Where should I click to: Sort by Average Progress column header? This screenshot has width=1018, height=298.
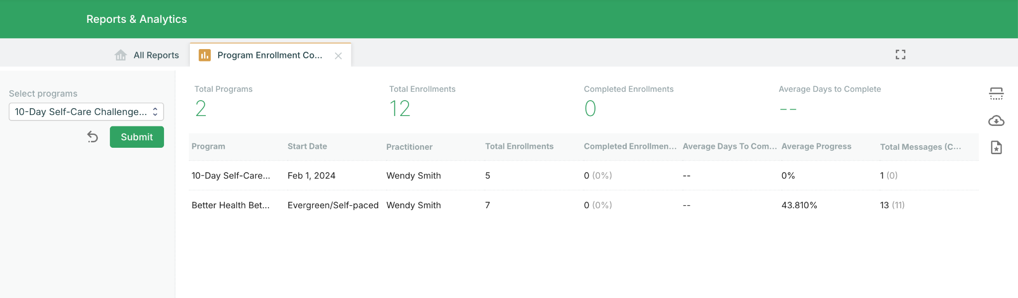(816, 146)
